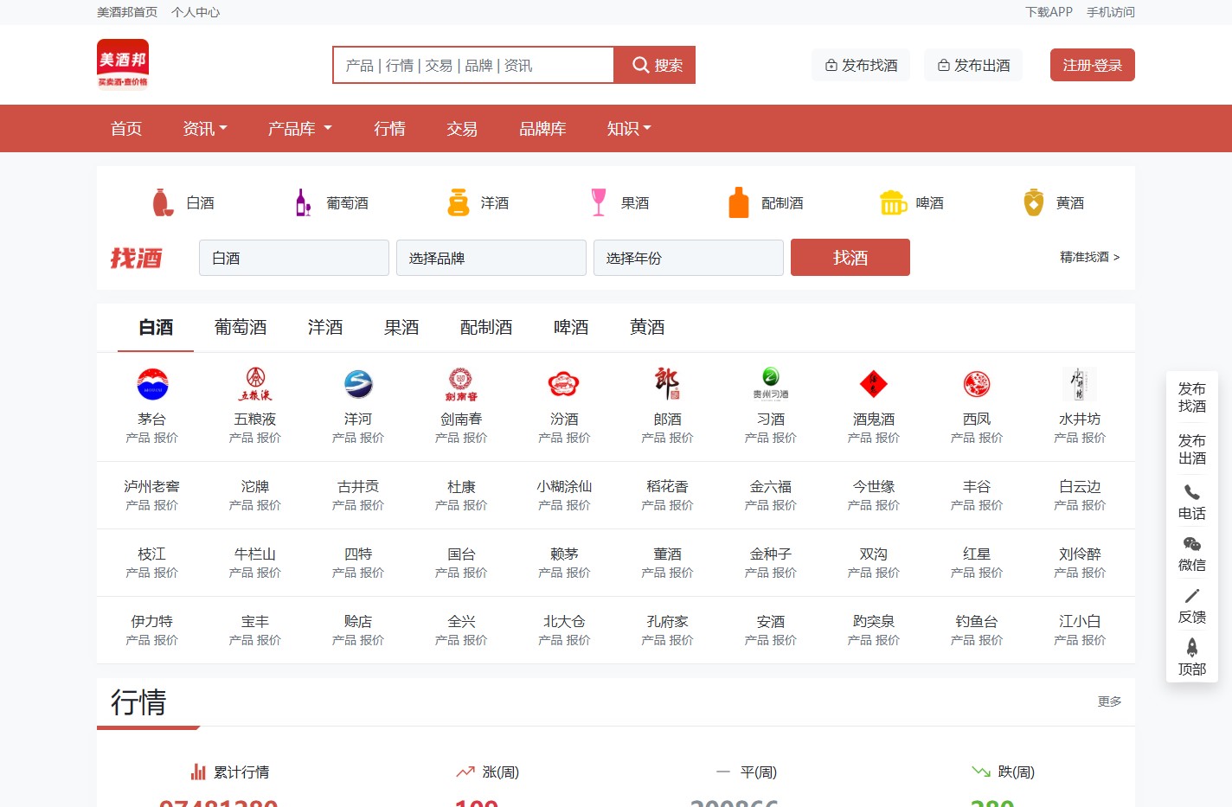Click the red 找酒 button
This screenshot has width=1232, height=807.
pos(850,258)
